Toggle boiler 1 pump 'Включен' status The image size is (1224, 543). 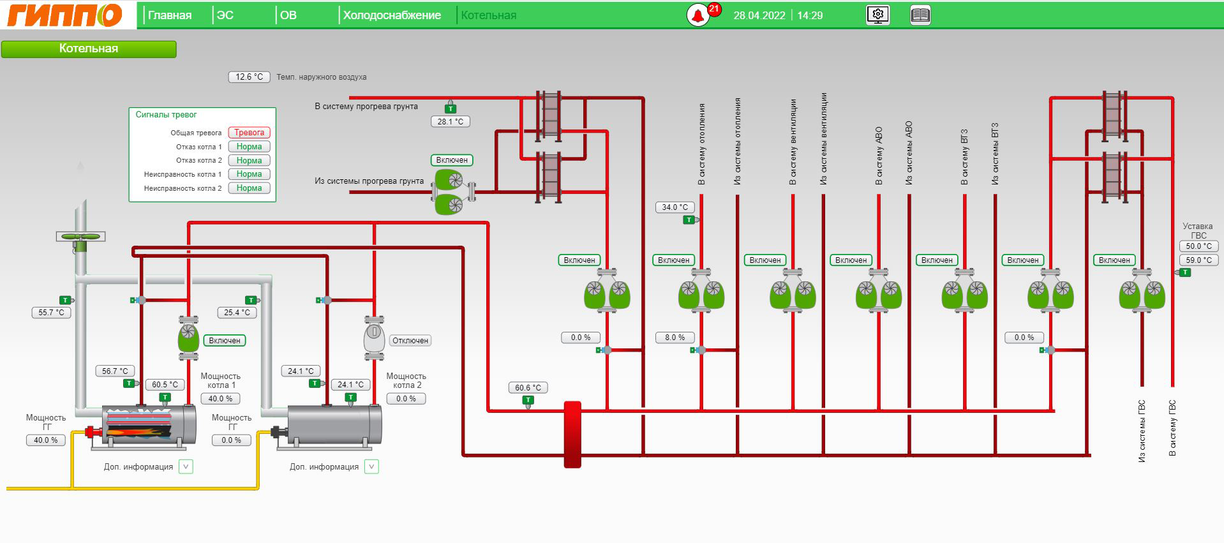click(x=225, y=341)
